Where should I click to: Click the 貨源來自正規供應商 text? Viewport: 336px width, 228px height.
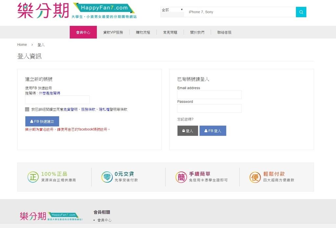coord(58,180)
